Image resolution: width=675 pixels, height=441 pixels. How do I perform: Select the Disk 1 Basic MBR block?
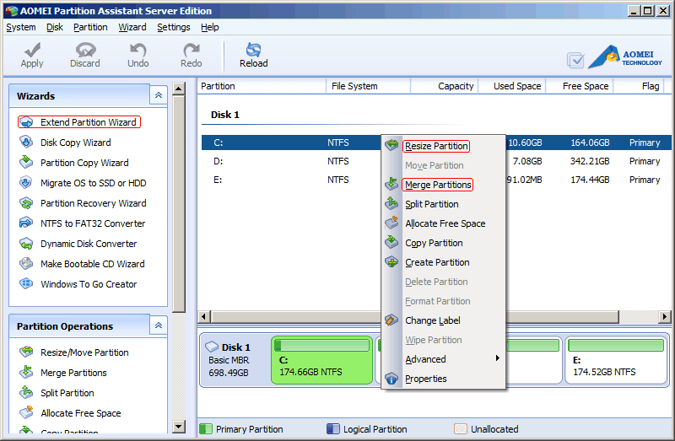(235, 360)
